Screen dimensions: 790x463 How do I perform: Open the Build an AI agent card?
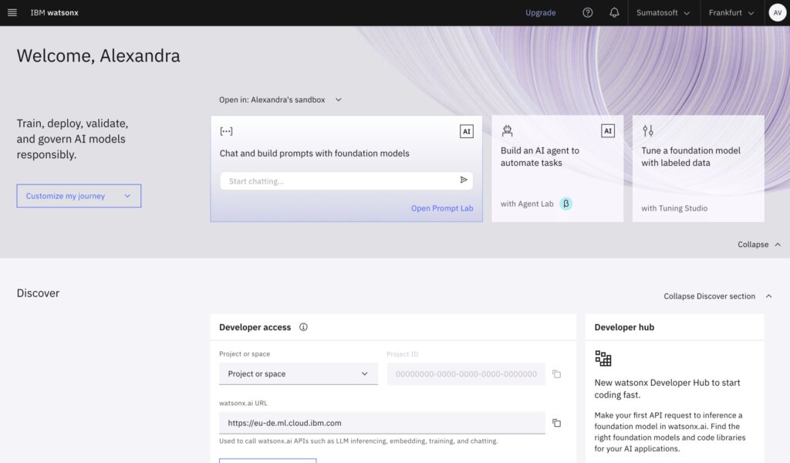(557, 169)
